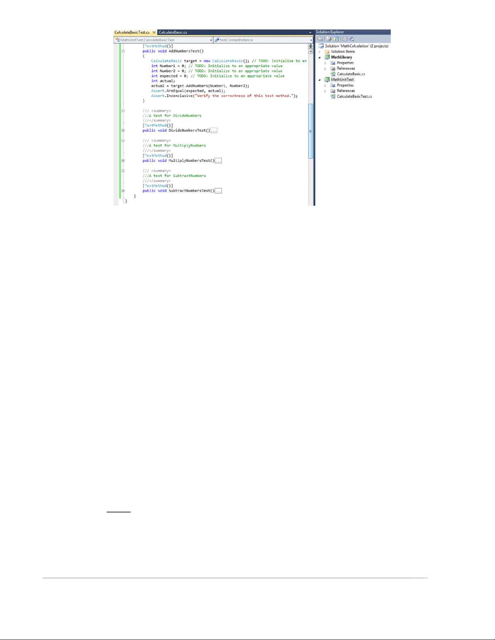Expand the collapsed SubtractNumbersTest method
The width and height of the screenshot is (495, 640).
click(123, 191)
